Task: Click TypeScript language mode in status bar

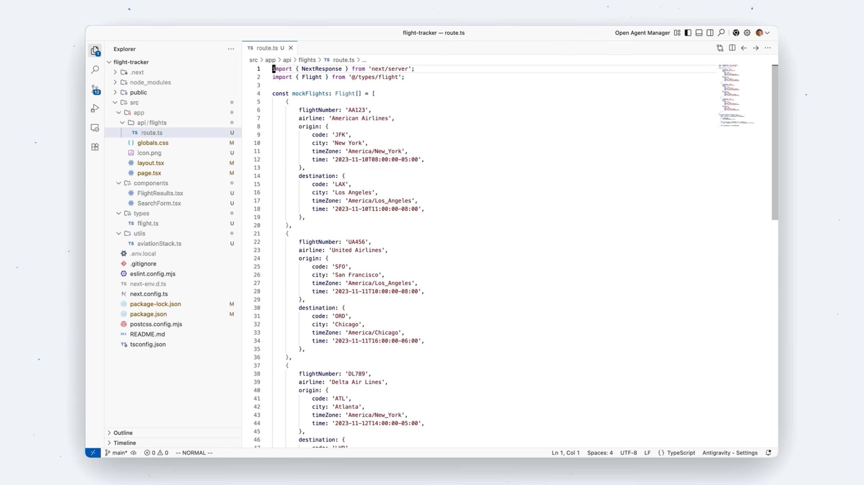Action: point(680,453)
